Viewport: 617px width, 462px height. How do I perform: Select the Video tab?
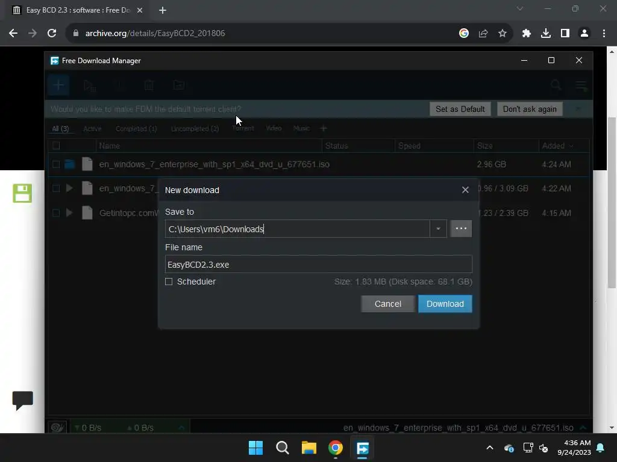pos(274,128)
